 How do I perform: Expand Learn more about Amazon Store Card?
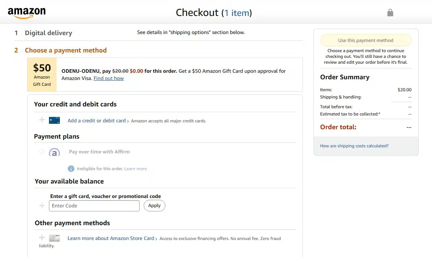(x=111, y=238)
